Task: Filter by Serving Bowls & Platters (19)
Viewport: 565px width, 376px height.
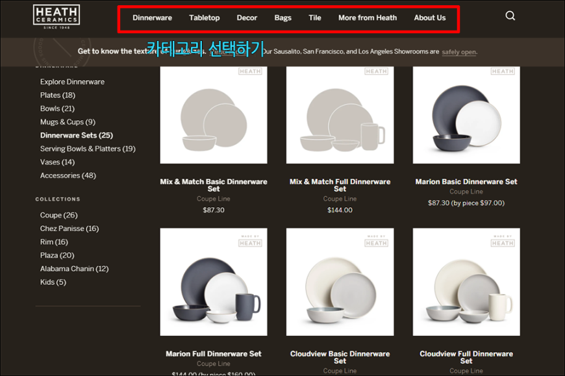Action: point(88,149)
